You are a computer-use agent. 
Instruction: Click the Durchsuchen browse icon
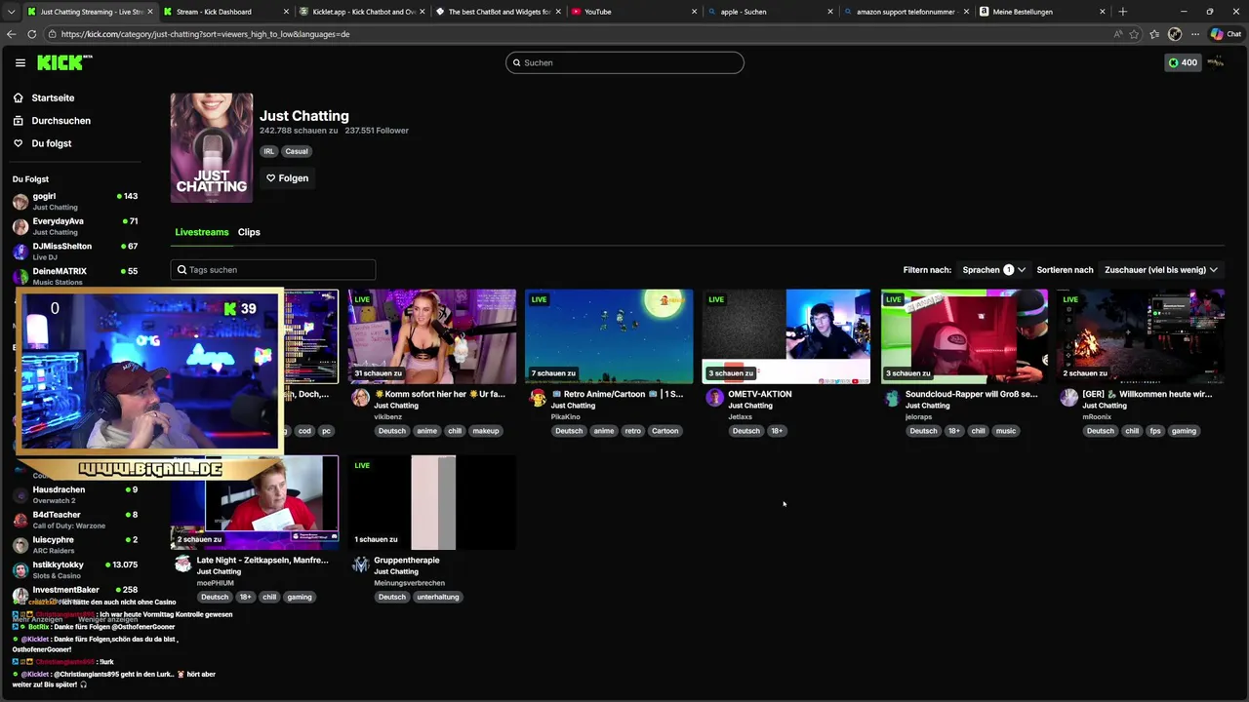pyautogui.click(x=19, y=121)
